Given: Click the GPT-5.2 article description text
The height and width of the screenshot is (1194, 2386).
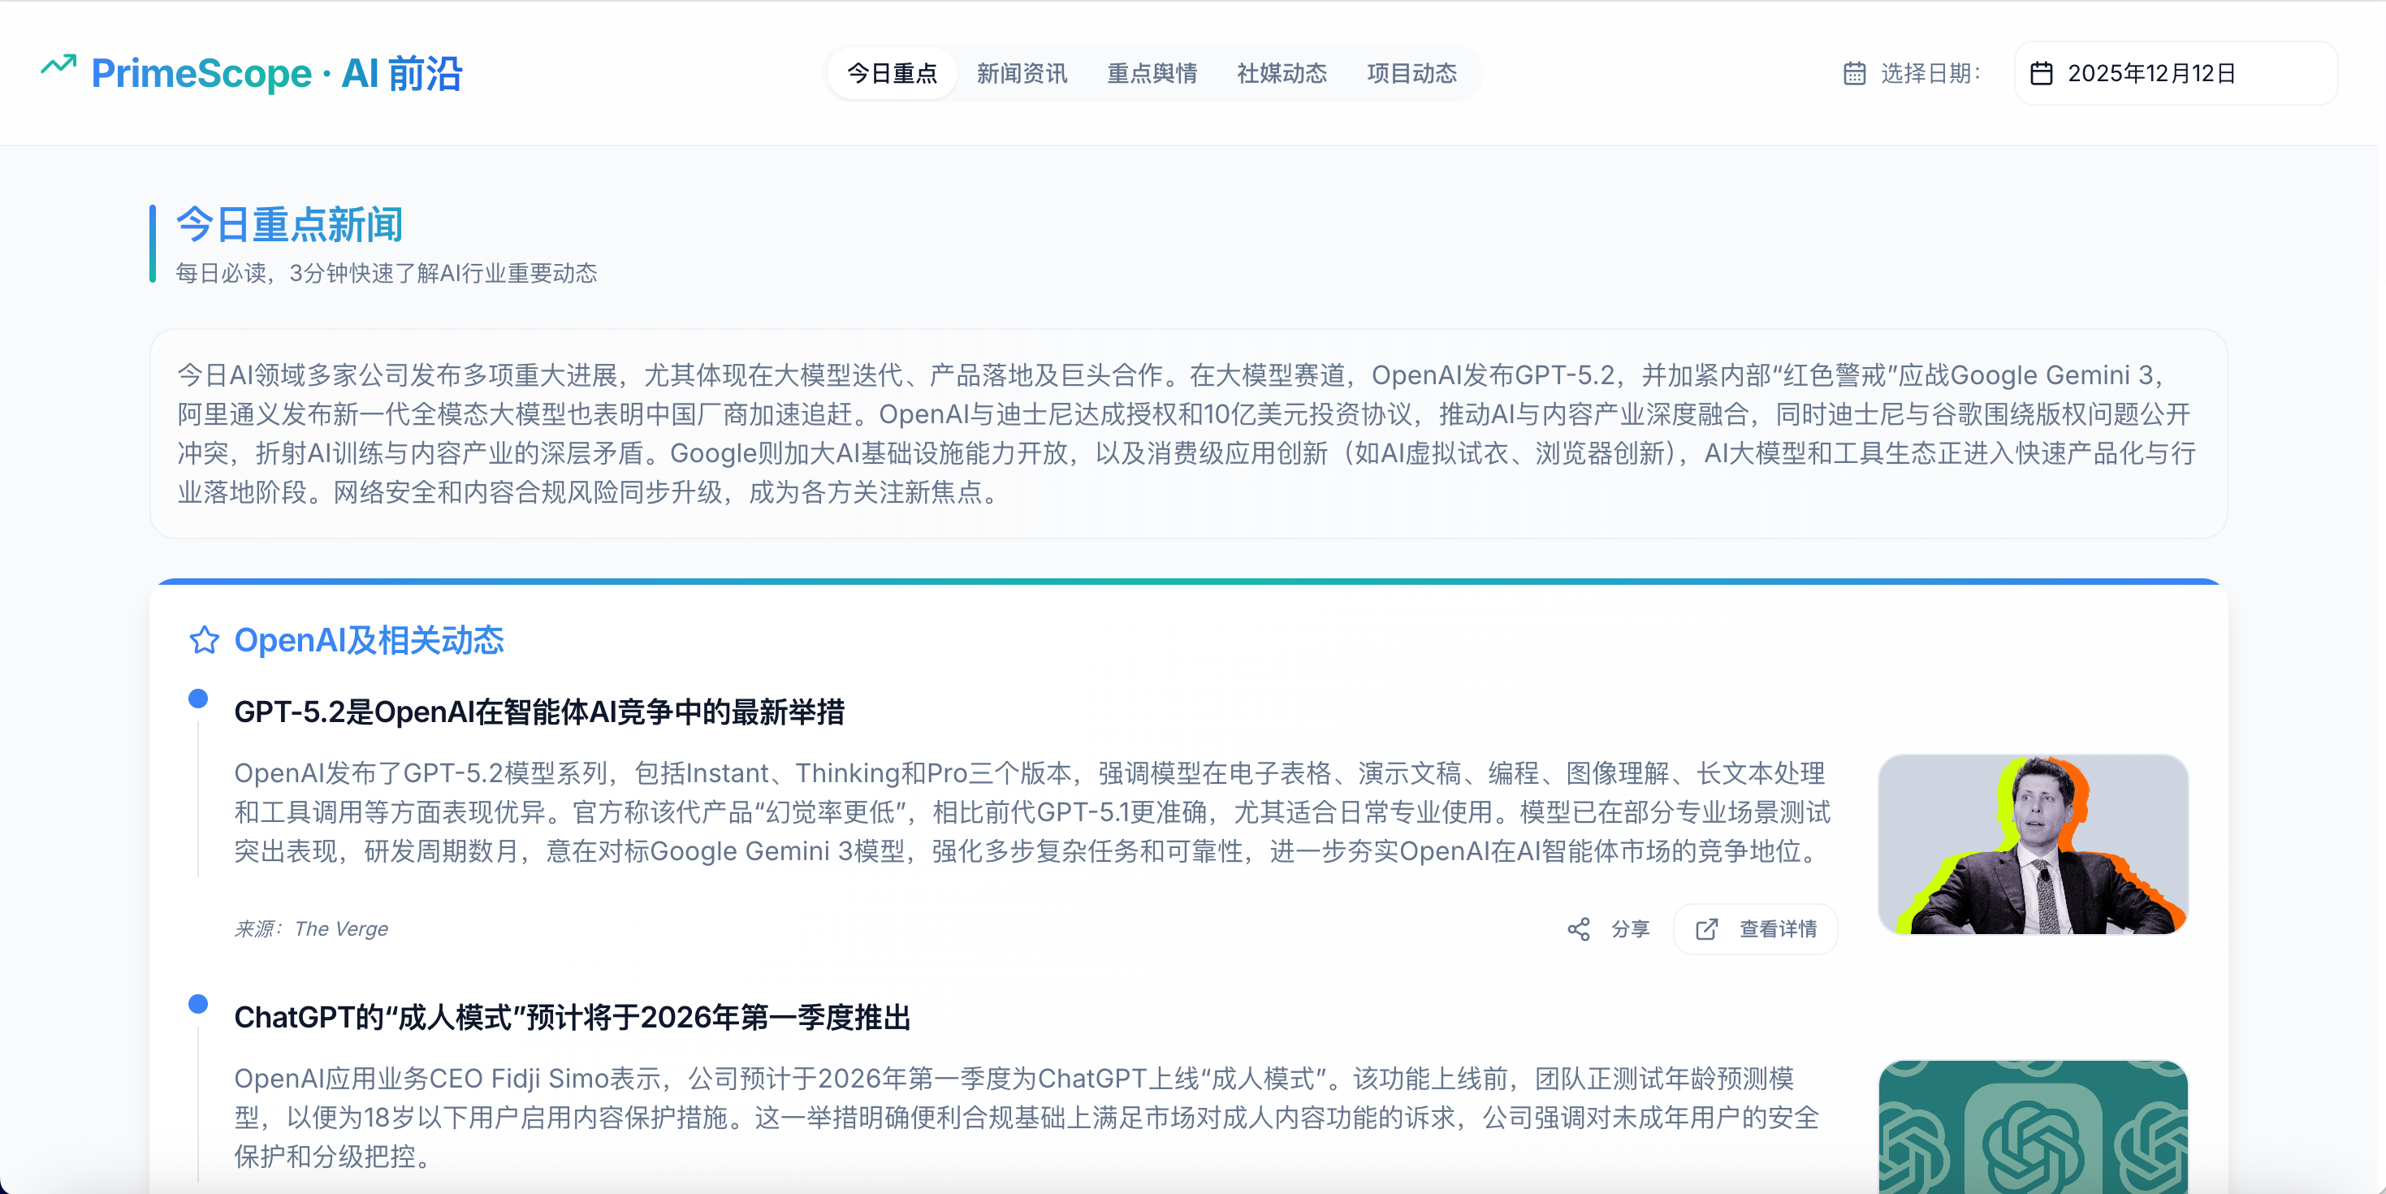Looking at the screenshot, I should (x=1033, y=812).
